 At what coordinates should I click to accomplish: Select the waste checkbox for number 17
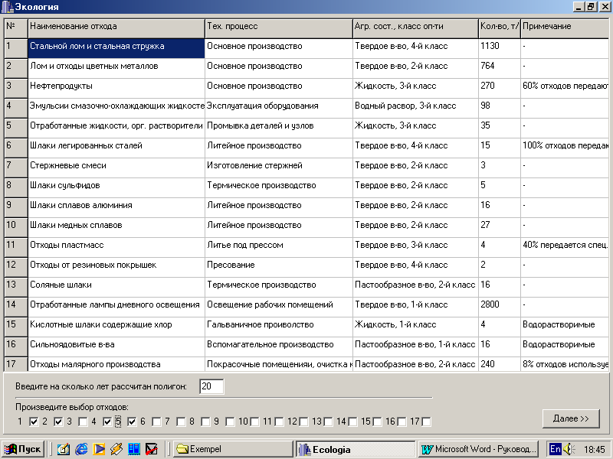tap(427, 422)
